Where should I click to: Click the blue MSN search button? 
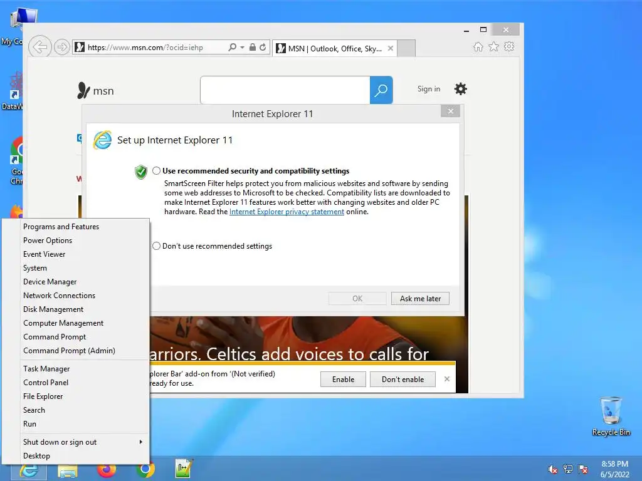tap(381, 90)
